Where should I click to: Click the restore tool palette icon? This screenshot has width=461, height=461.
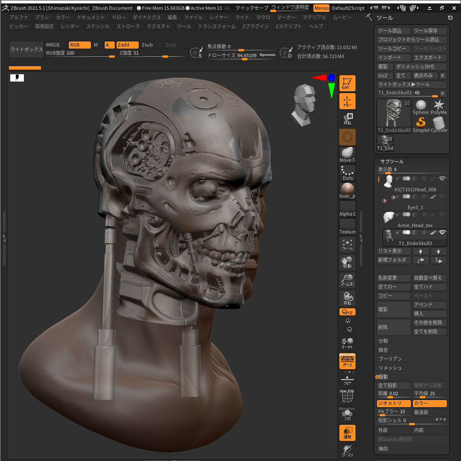pos(450,18)
